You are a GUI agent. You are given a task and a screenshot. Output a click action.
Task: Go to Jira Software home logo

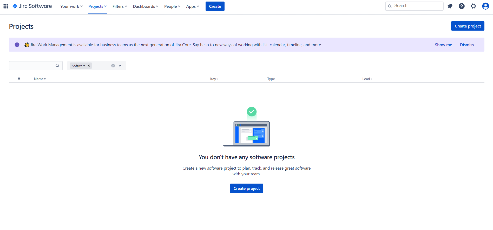click(x=32, y=6)
